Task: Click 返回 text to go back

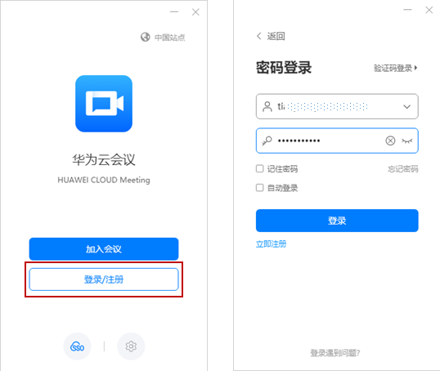Action: 276,36
